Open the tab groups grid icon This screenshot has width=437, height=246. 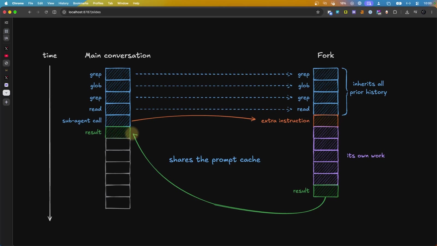[6, 31]
